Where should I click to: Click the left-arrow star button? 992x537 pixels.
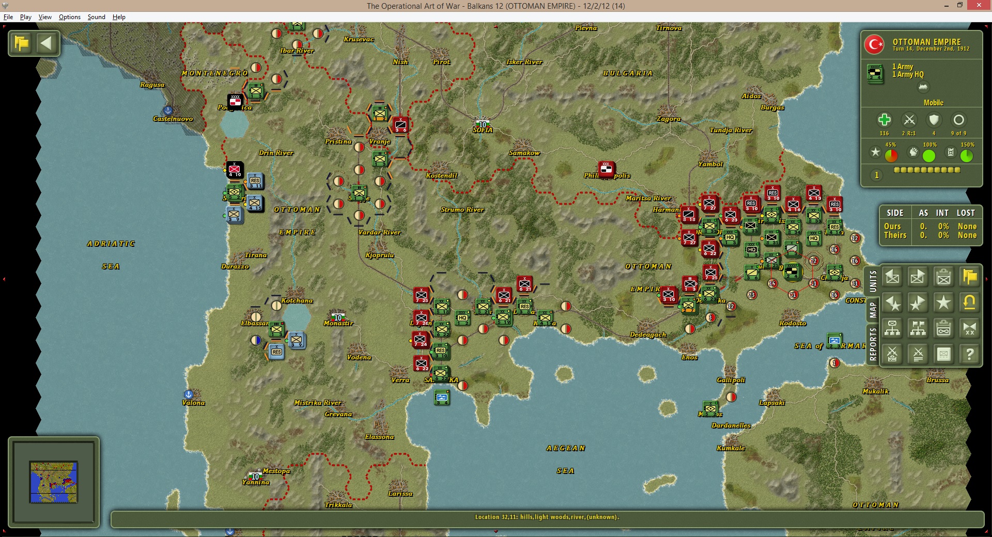[892, 303]
